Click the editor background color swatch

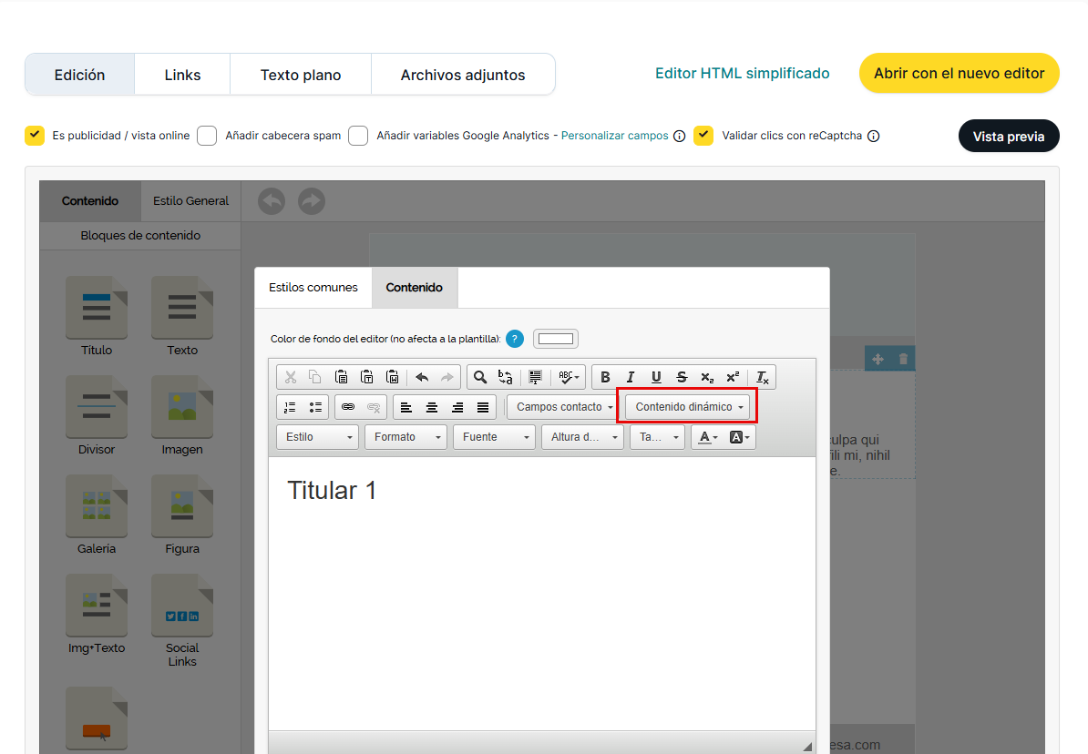click(556, 339)
